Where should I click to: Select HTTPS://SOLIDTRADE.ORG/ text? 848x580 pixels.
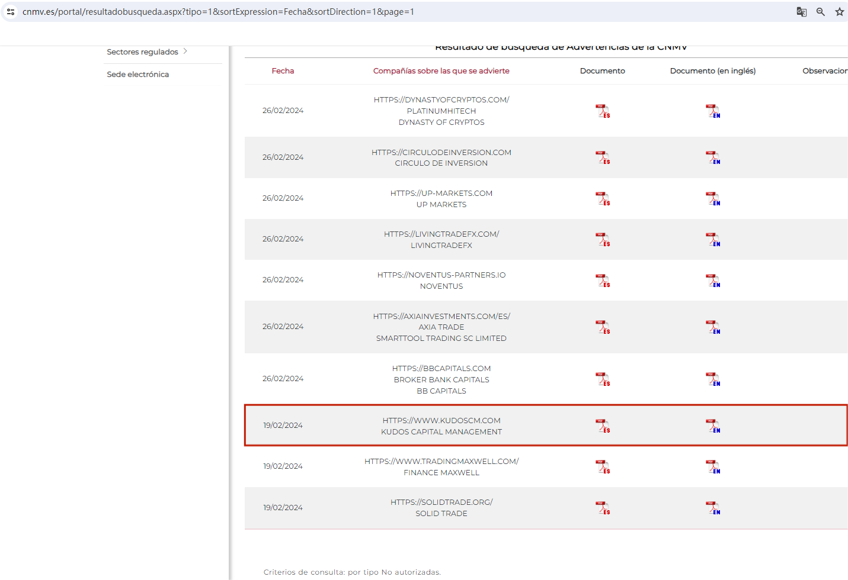click(441, 502)
